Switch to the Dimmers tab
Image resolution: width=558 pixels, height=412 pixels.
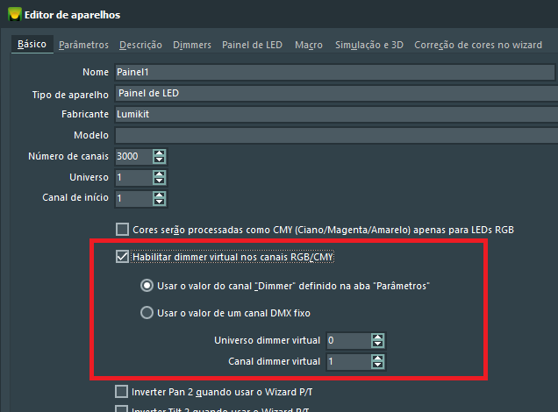[191, 44]
